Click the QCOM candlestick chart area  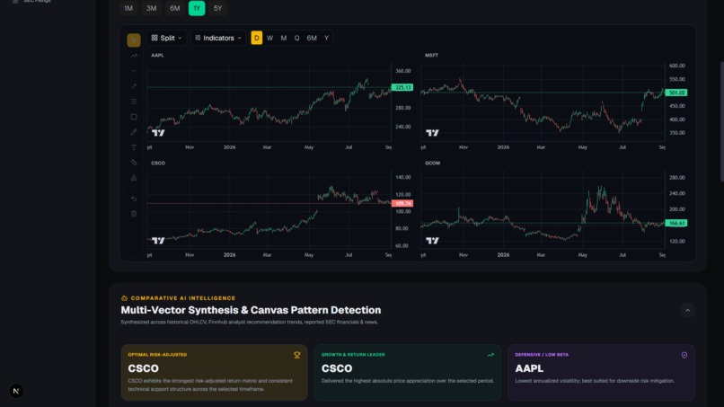[x=543, y=209]
